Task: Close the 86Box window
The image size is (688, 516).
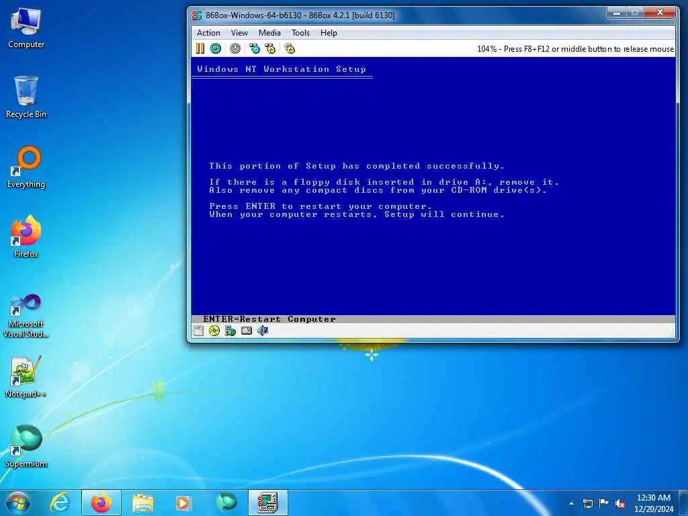Action: click(660, 13)
